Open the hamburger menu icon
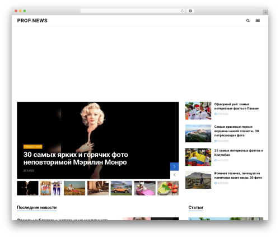The height and width of the screenshot is (237, 280). [258, 21]
